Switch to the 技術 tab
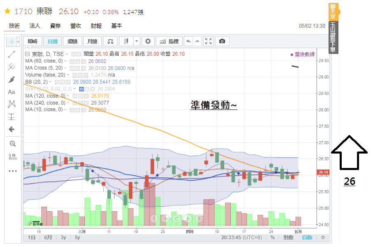This screenshot has height=247, width=371. (x=14, y=26)
